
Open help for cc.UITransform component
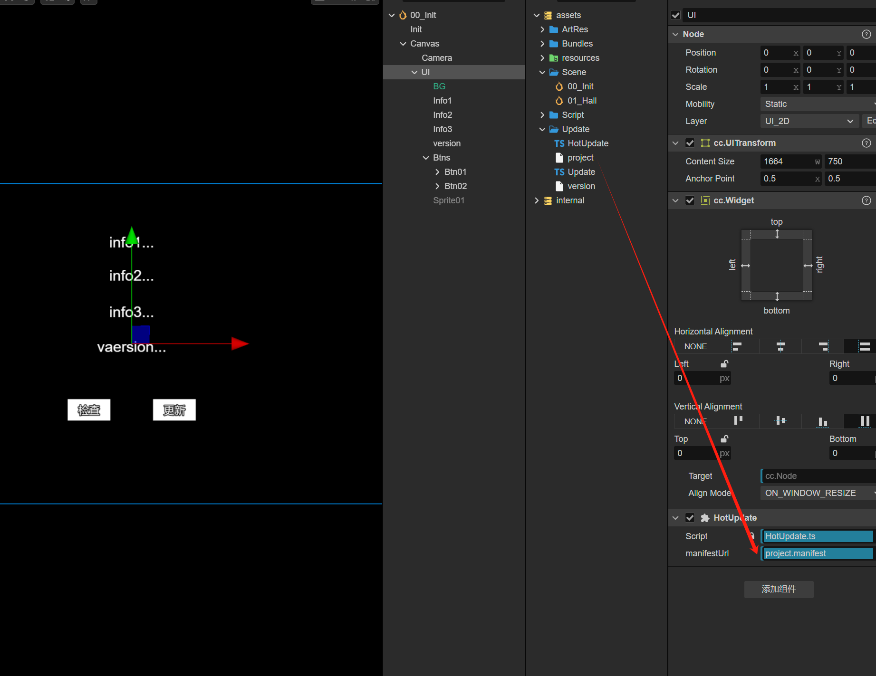(x=866, y=143)
